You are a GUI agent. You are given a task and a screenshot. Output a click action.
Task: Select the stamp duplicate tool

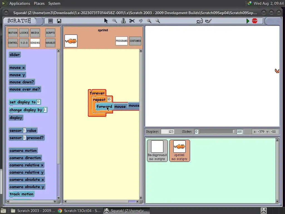[x=123, y=21]
